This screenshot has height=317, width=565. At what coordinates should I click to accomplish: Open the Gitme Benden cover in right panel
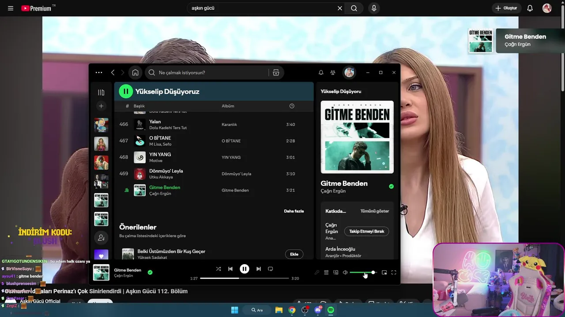click(x=357, y=137)
